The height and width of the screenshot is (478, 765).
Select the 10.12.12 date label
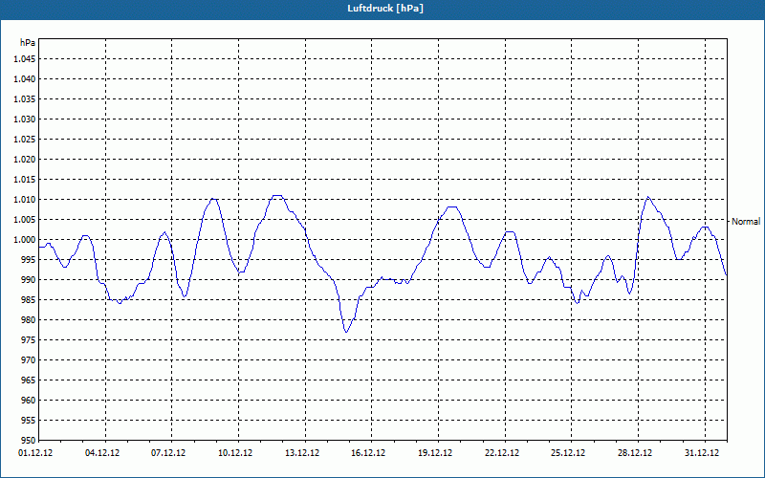click(235, 453)
